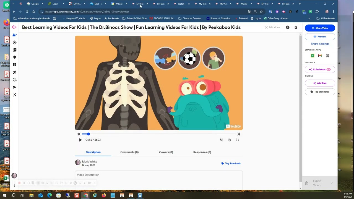This screenshot has height=199, width=354.
Task: Open the people icon in left sidebar
Action: [x=15, y=35]
